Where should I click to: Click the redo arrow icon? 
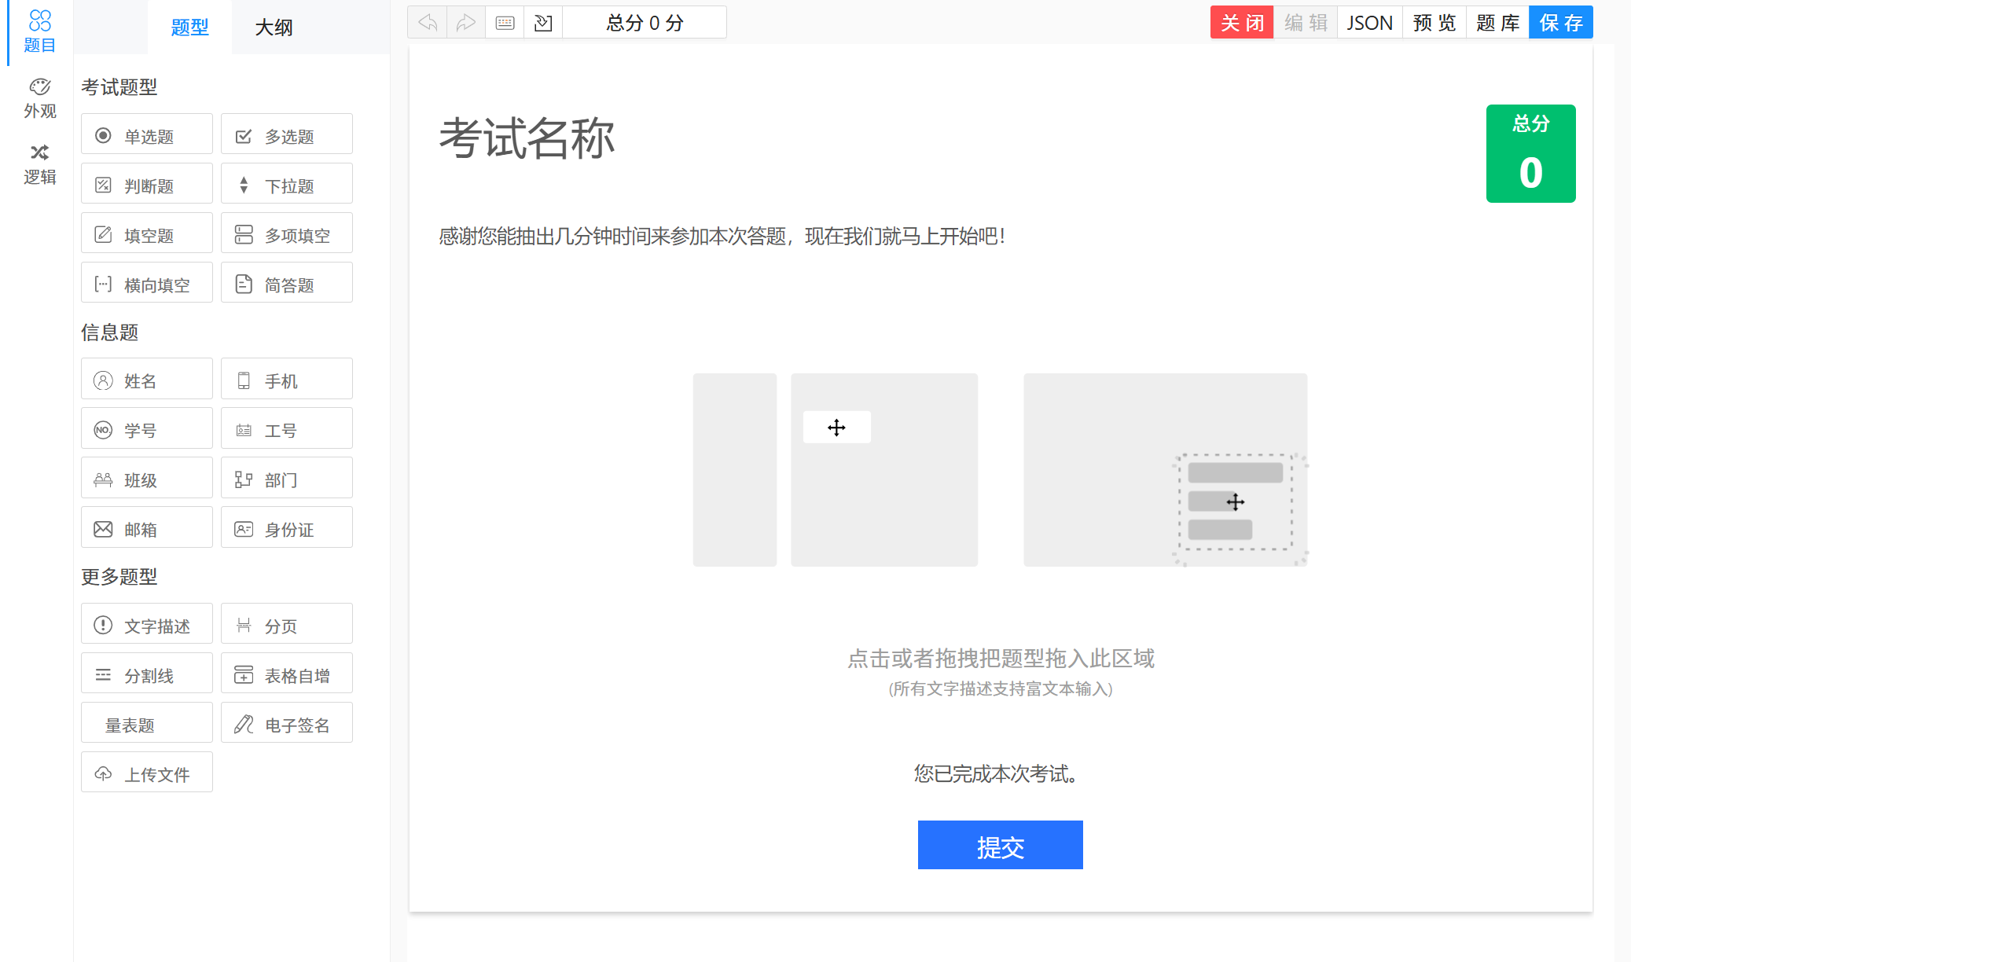pos(466,23)
